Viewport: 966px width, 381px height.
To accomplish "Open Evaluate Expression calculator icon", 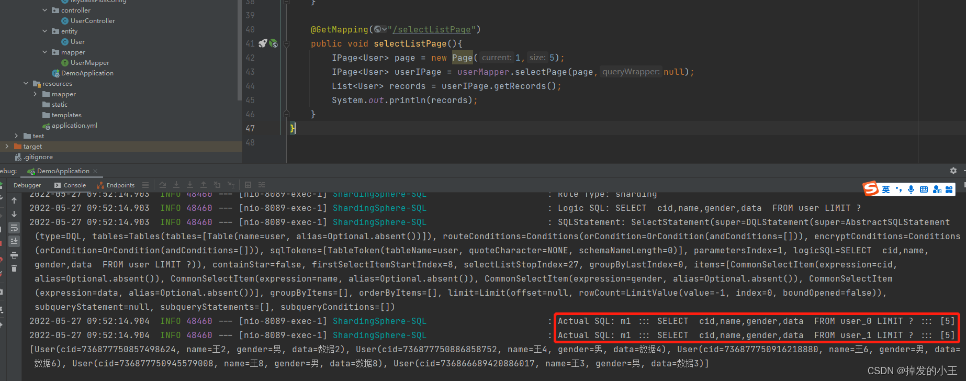I will click(x=248, y=185).
